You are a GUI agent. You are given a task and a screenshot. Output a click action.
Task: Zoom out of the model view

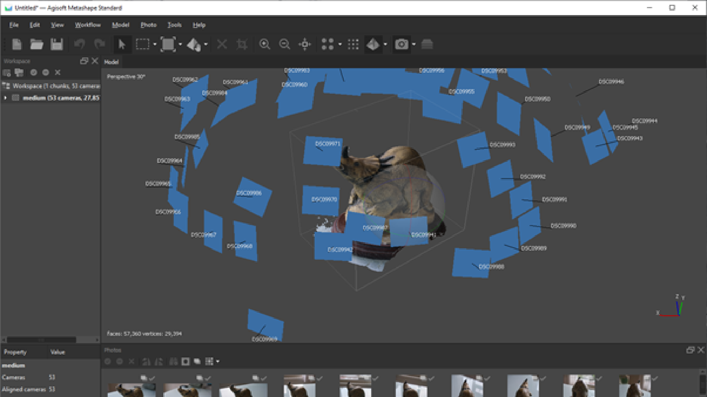(x=285, y=44)
